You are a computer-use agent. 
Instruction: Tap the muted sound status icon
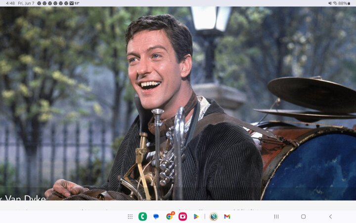330,3
